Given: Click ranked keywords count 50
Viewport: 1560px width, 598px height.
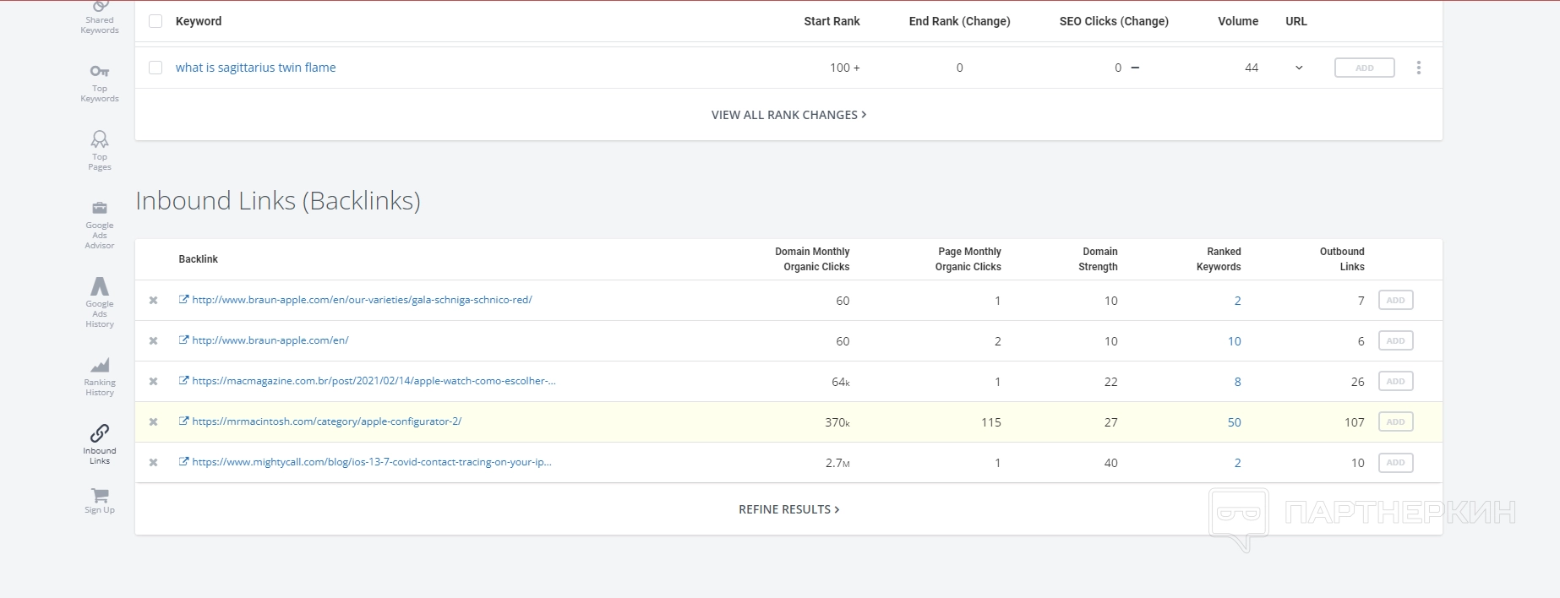Looking at the screenshot, I should click(x=1234, y=422).
